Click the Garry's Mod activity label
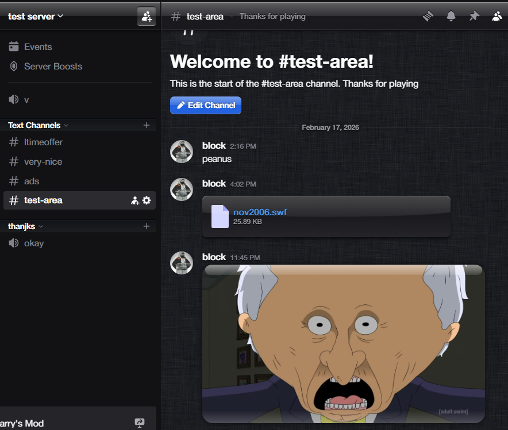The width and height of the screenshot is (508, 430). [22, 423]
